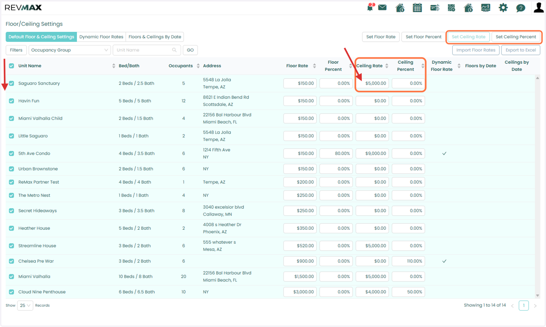The image size is (546, 327).
Task: Click the house-dollar icon beside the mail envelope
Action: (400, 8)
